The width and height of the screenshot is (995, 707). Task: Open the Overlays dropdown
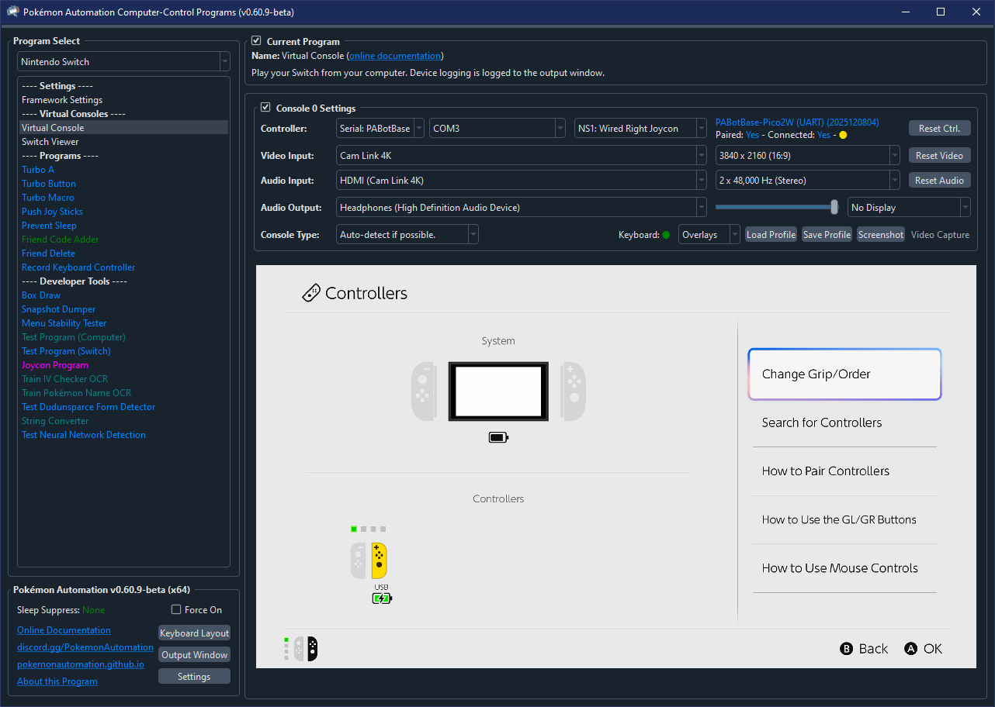point(709,235)
